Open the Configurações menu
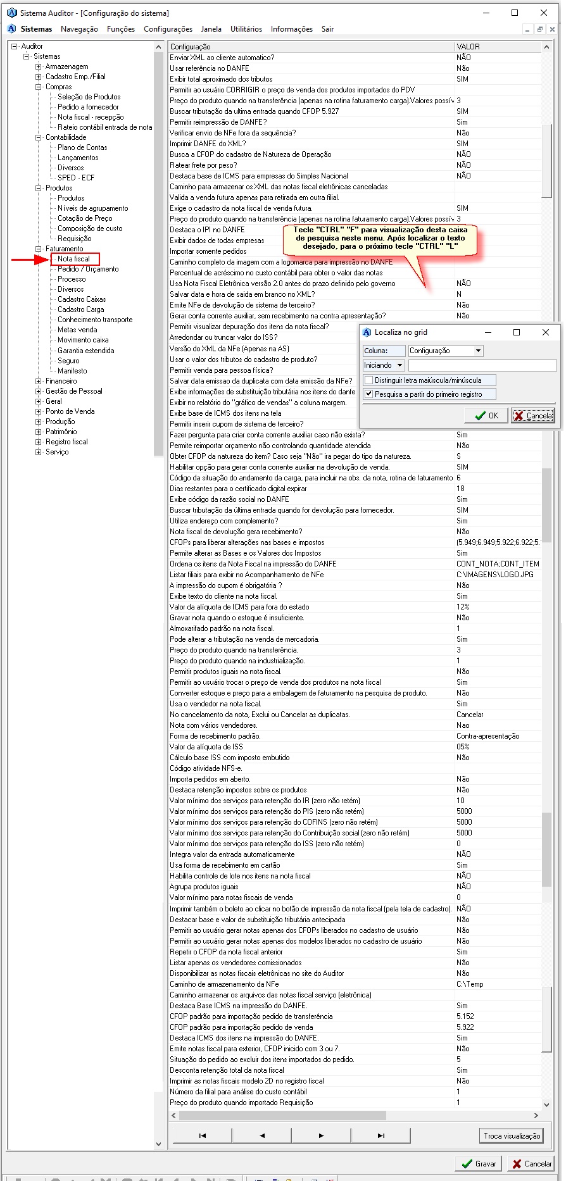This screenshot has width=566, height=1181. tap(168, 29)
